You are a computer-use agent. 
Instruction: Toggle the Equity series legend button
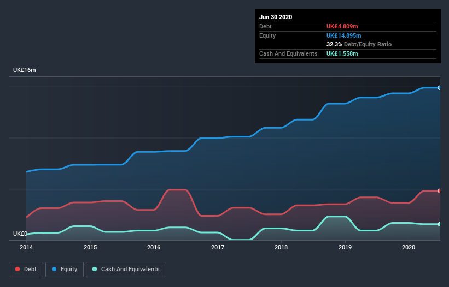65,270
